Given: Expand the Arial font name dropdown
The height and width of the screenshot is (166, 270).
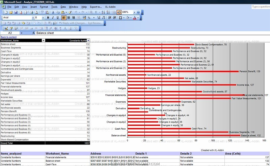Looking at the screenshot, I should pos(33,18).
